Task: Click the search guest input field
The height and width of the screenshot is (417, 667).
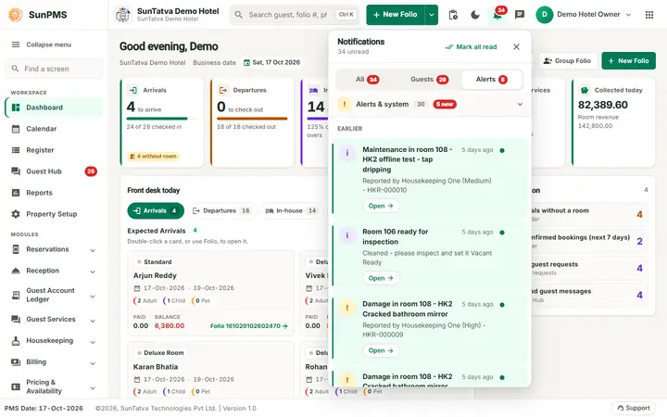Action: tap(295, 15)
